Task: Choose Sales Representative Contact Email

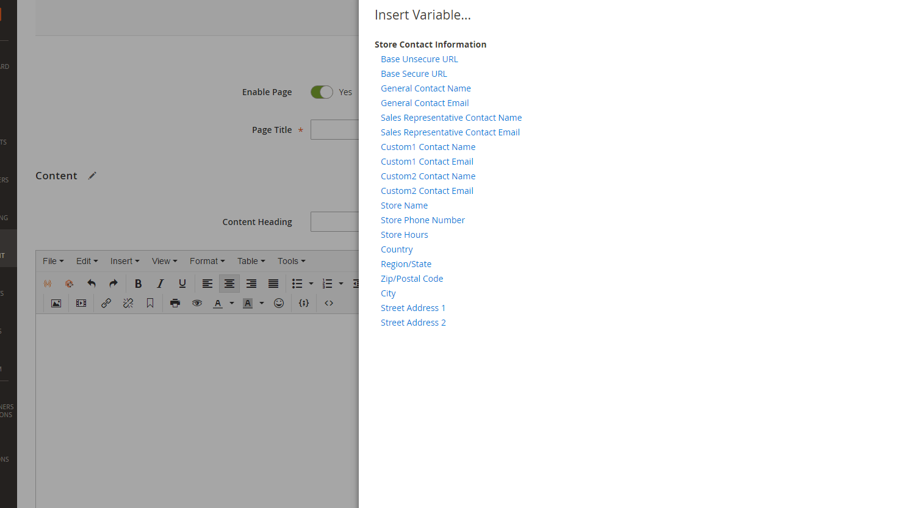Action: pos(450,132)
